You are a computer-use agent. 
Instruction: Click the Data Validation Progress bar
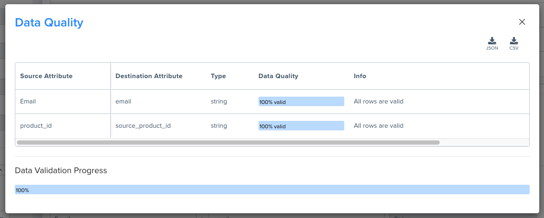tap(272, 189)
